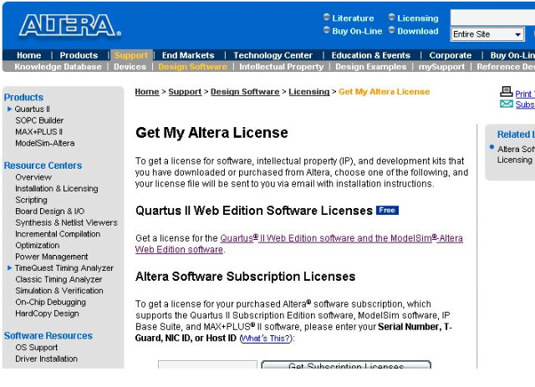The image size is (535, 387).
Task: Open Synthesis & Netlist Viewers link
Action: [x=66, y=222]
